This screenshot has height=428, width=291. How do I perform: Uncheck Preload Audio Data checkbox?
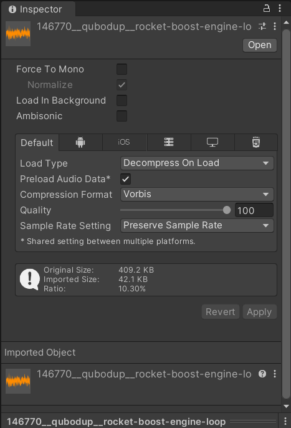(x=125, y=179)
